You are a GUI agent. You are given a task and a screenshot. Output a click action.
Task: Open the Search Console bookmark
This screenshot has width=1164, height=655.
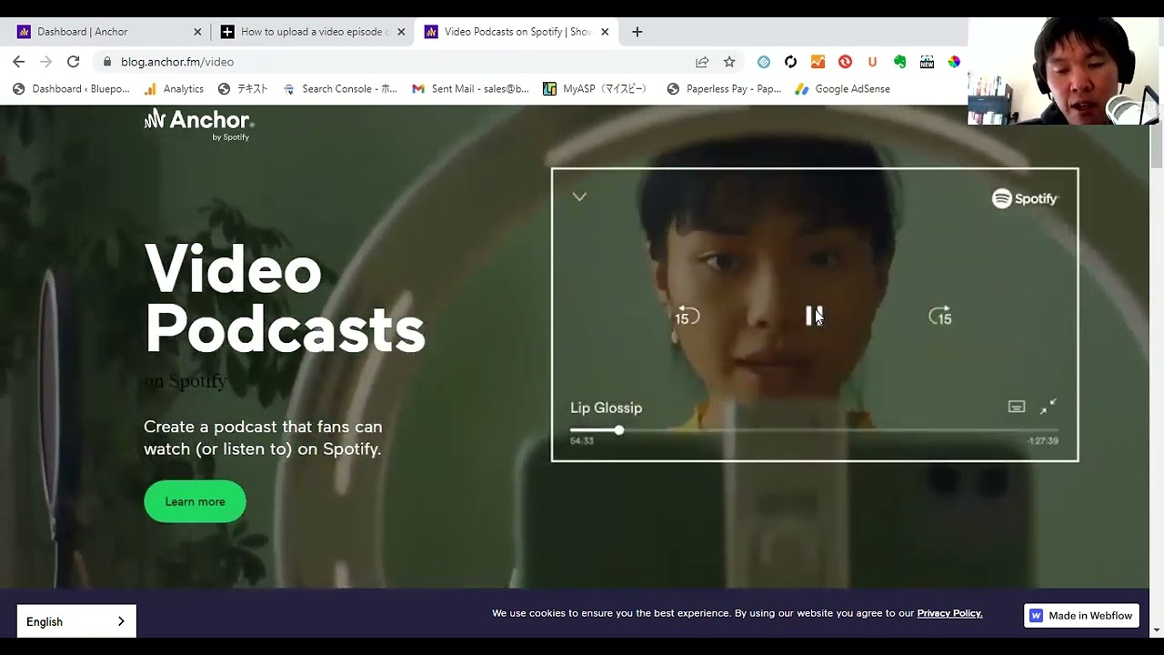340,89
